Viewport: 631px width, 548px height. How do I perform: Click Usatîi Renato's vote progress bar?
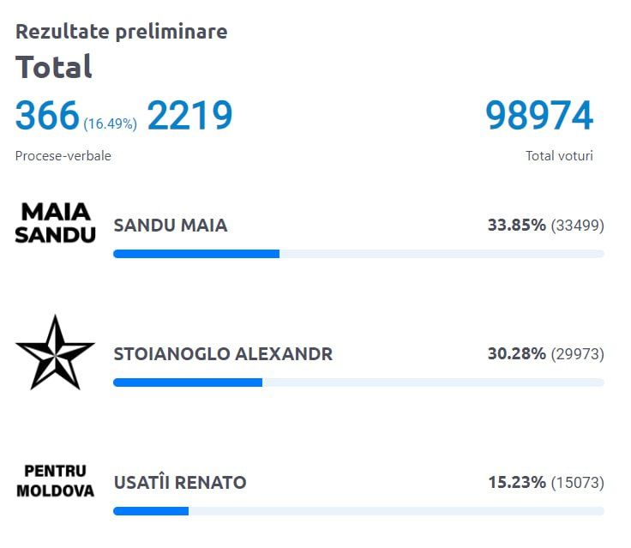coord(358,511)
